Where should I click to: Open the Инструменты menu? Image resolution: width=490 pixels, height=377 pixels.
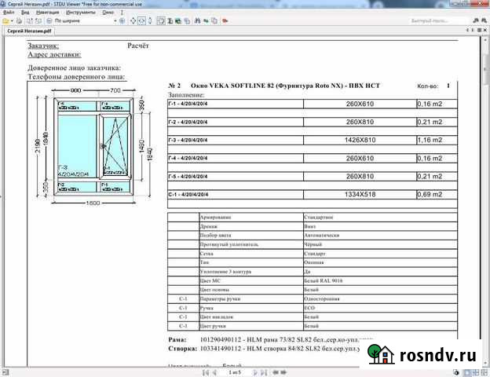[x=80, y=13]
